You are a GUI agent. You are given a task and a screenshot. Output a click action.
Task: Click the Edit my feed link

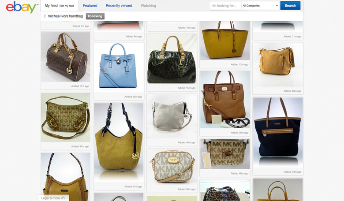tap(67, 6)
